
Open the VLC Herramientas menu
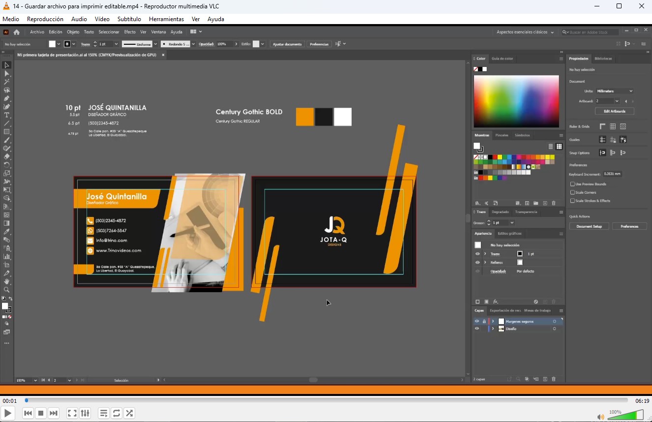click(166, 19)
